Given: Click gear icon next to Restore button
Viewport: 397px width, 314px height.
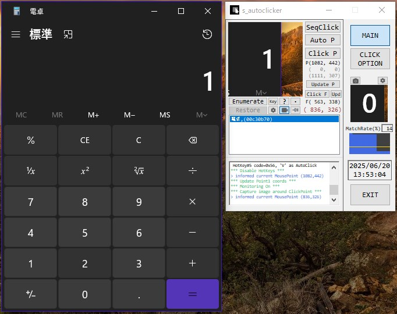Looking at the screenshot, I should (273, 110).
